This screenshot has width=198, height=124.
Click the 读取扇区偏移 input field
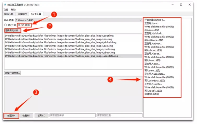[72, 115]
